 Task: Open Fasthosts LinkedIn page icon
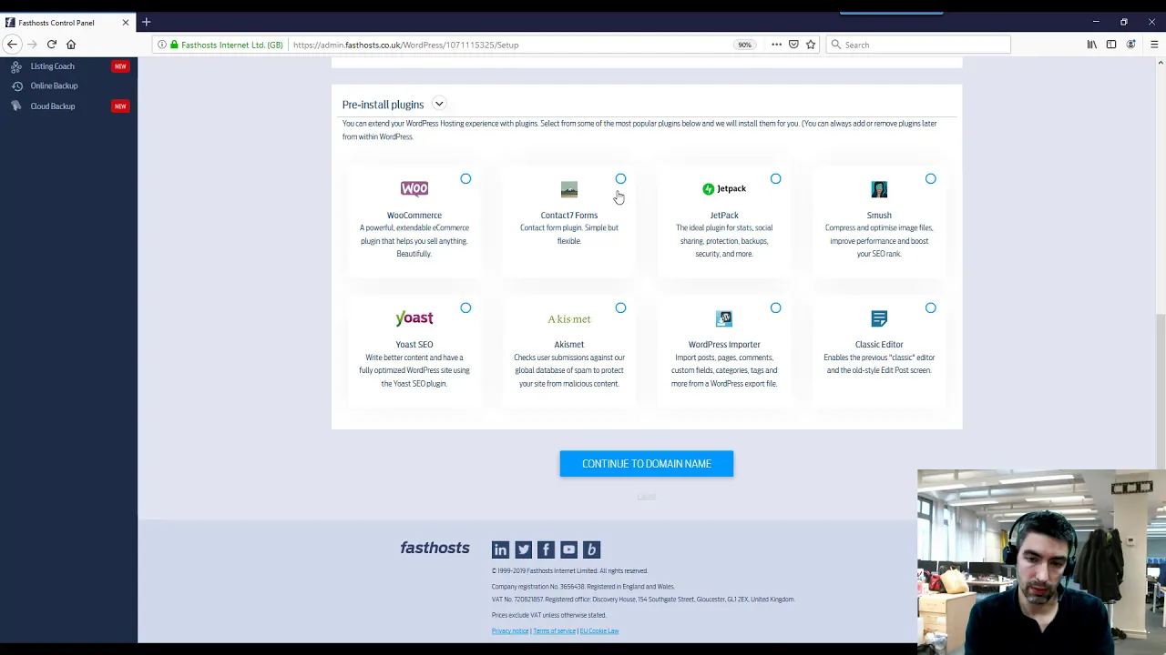tap(500, 549)
